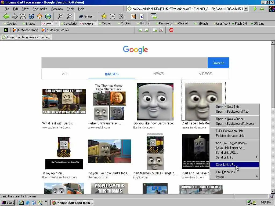Click the globe search icon
The width and height of the screenshot is (275, 206).
(48, 16)
